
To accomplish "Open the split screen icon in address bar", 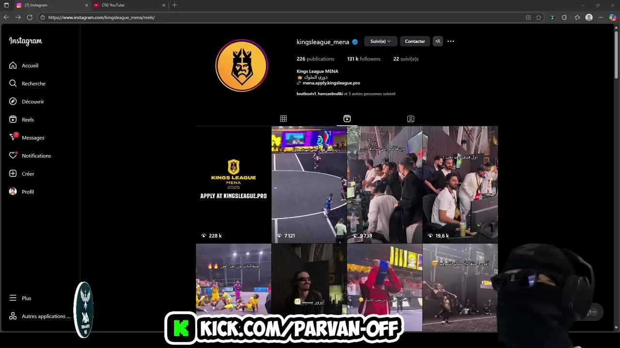I will [528, 17].
